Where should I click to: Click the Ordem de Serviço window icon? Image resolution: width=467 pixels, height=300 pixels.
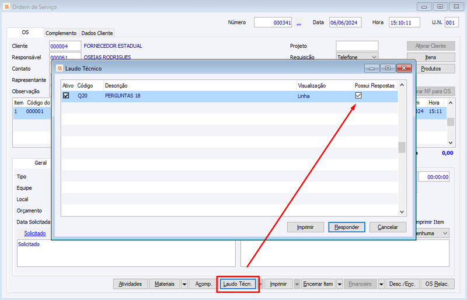pos(6,6)
